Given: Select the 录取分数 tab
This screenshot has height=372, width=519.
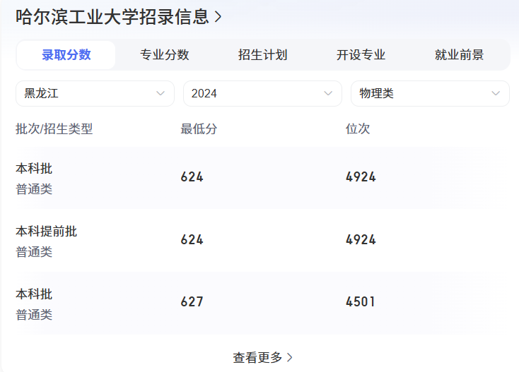Looking at the screenshot, I should [66, 55].
